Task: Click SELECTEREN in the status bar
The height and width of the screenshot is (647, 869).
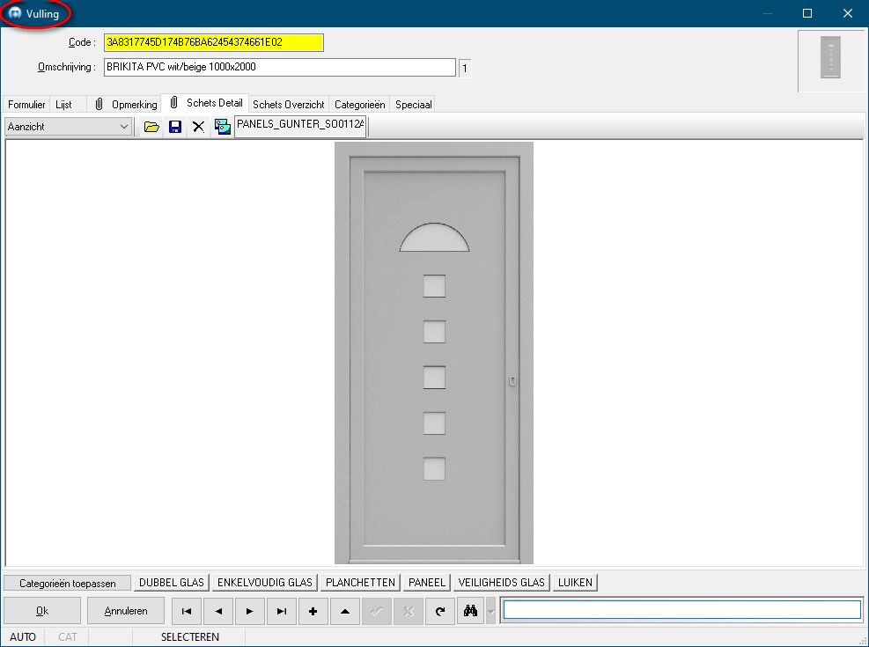Action: coord(190,637)
